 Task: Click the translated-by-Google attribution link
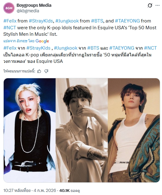coord(26,41)
